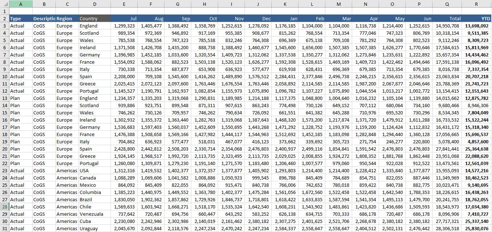Click Italy Plan Jun value 220,800

[x=419, y=142]
